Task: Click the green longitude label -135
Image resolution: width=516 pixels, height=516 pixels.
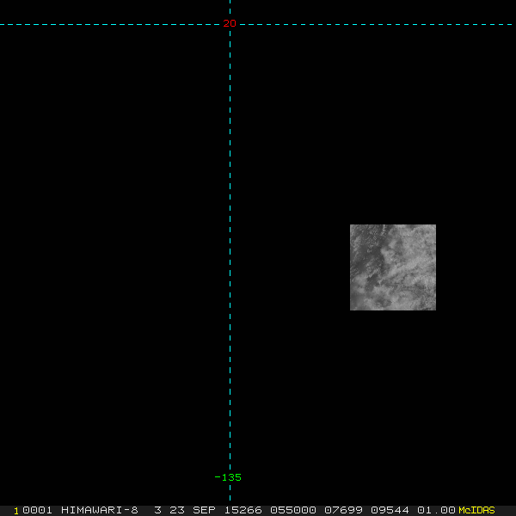Action: pyautogui.click(x=228, y=477)
